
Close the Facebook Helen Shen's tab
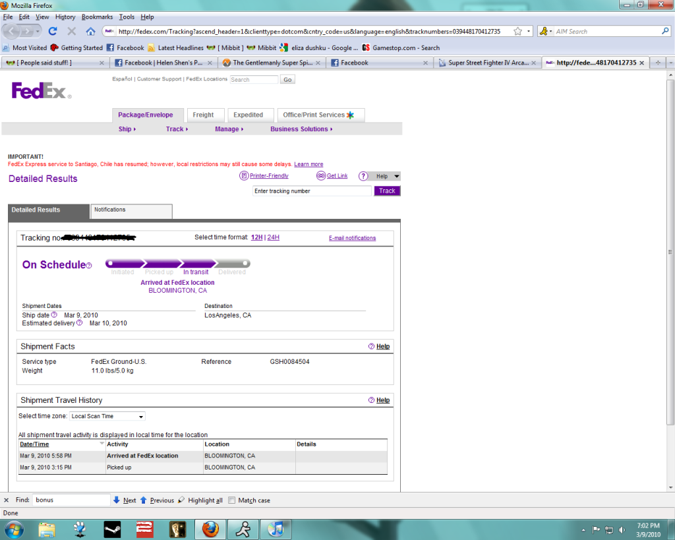pos(210,63)
